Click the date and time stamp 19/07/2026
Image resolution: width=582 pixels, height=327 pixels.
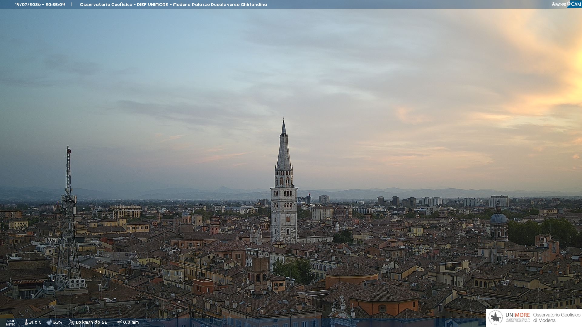pyautogui.click(x=40, y=5)
